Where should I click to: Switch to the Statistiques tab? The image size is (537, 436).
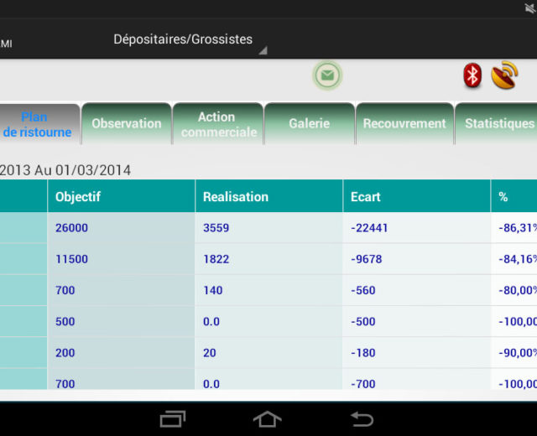point(498,123)
